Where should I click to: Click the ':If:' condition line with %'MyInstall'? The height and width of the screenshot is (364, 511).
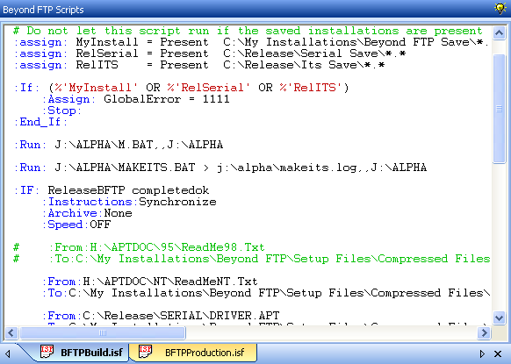click(181, 88)
